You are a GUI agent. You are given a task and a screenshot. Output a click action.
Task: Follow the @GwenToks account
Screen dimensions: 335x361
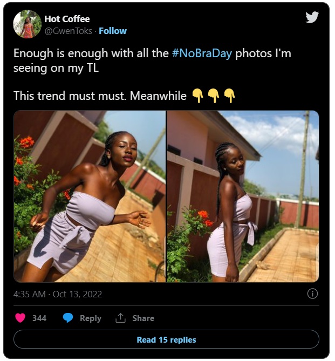113,31
